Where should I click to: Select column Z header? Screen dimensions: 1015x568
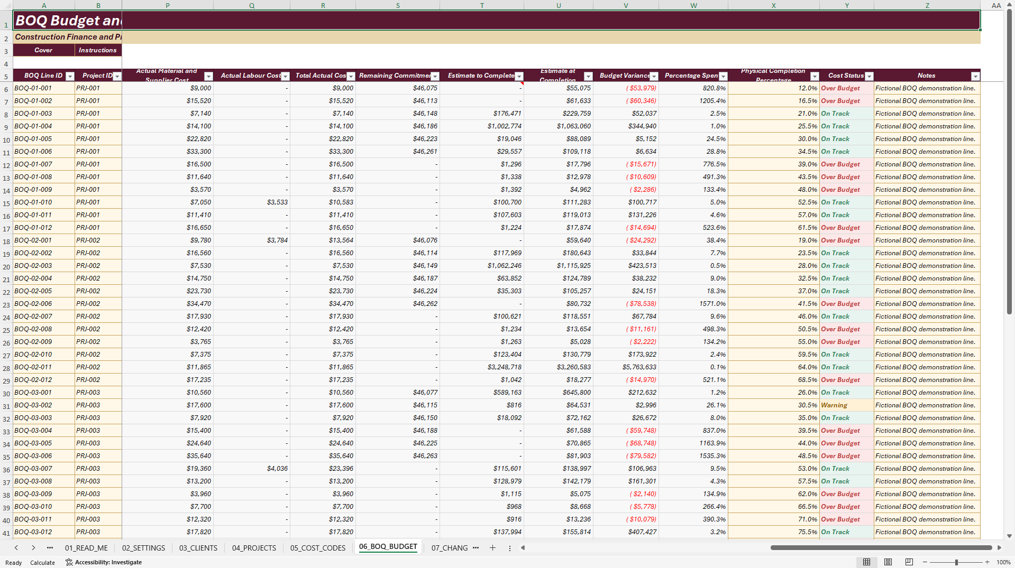[x=927, y=5]
